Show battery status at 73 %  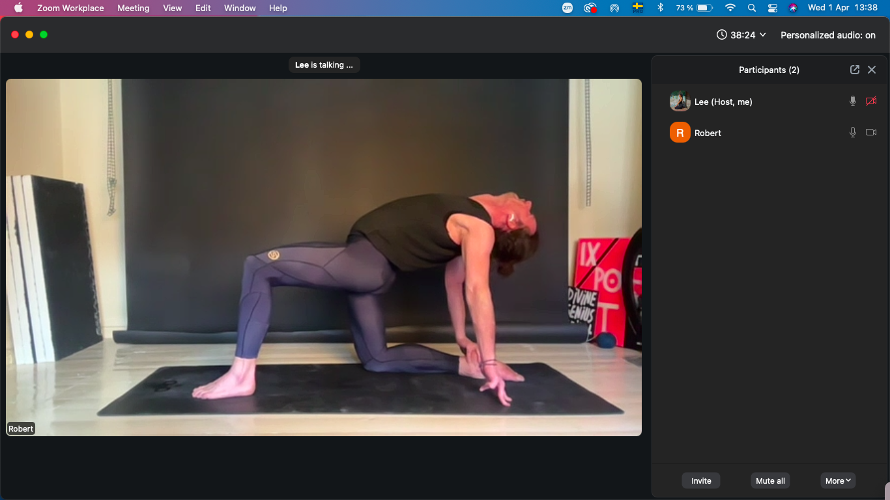click(695, 8)
